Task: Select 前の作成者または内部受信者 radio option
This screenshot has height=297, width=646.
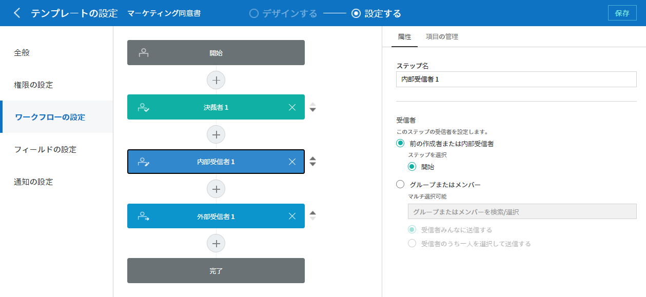Action: pos(401,144)
